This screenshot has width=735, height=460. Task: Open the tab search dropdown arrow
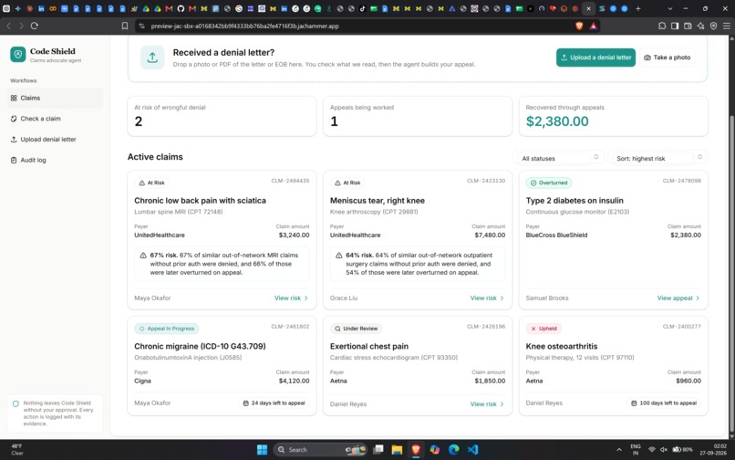click(x=670, y=8)
